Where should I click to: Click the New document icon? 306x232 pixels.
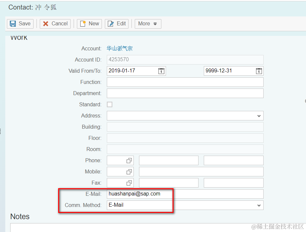click(83, 24)
